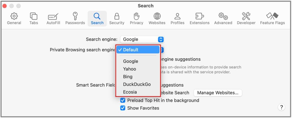The width and height of the screenshot is (292, 118).
Task: Open the General settings pane
Action: click(14, 18)
